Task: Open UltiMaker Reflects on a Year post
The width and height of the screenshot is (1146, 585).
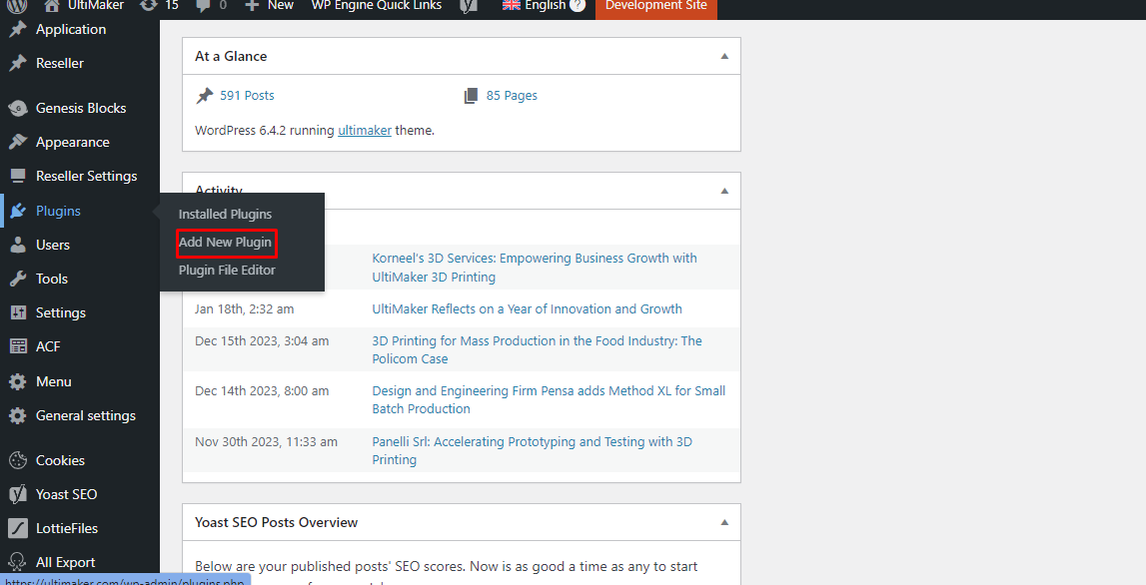Action: 527,308
